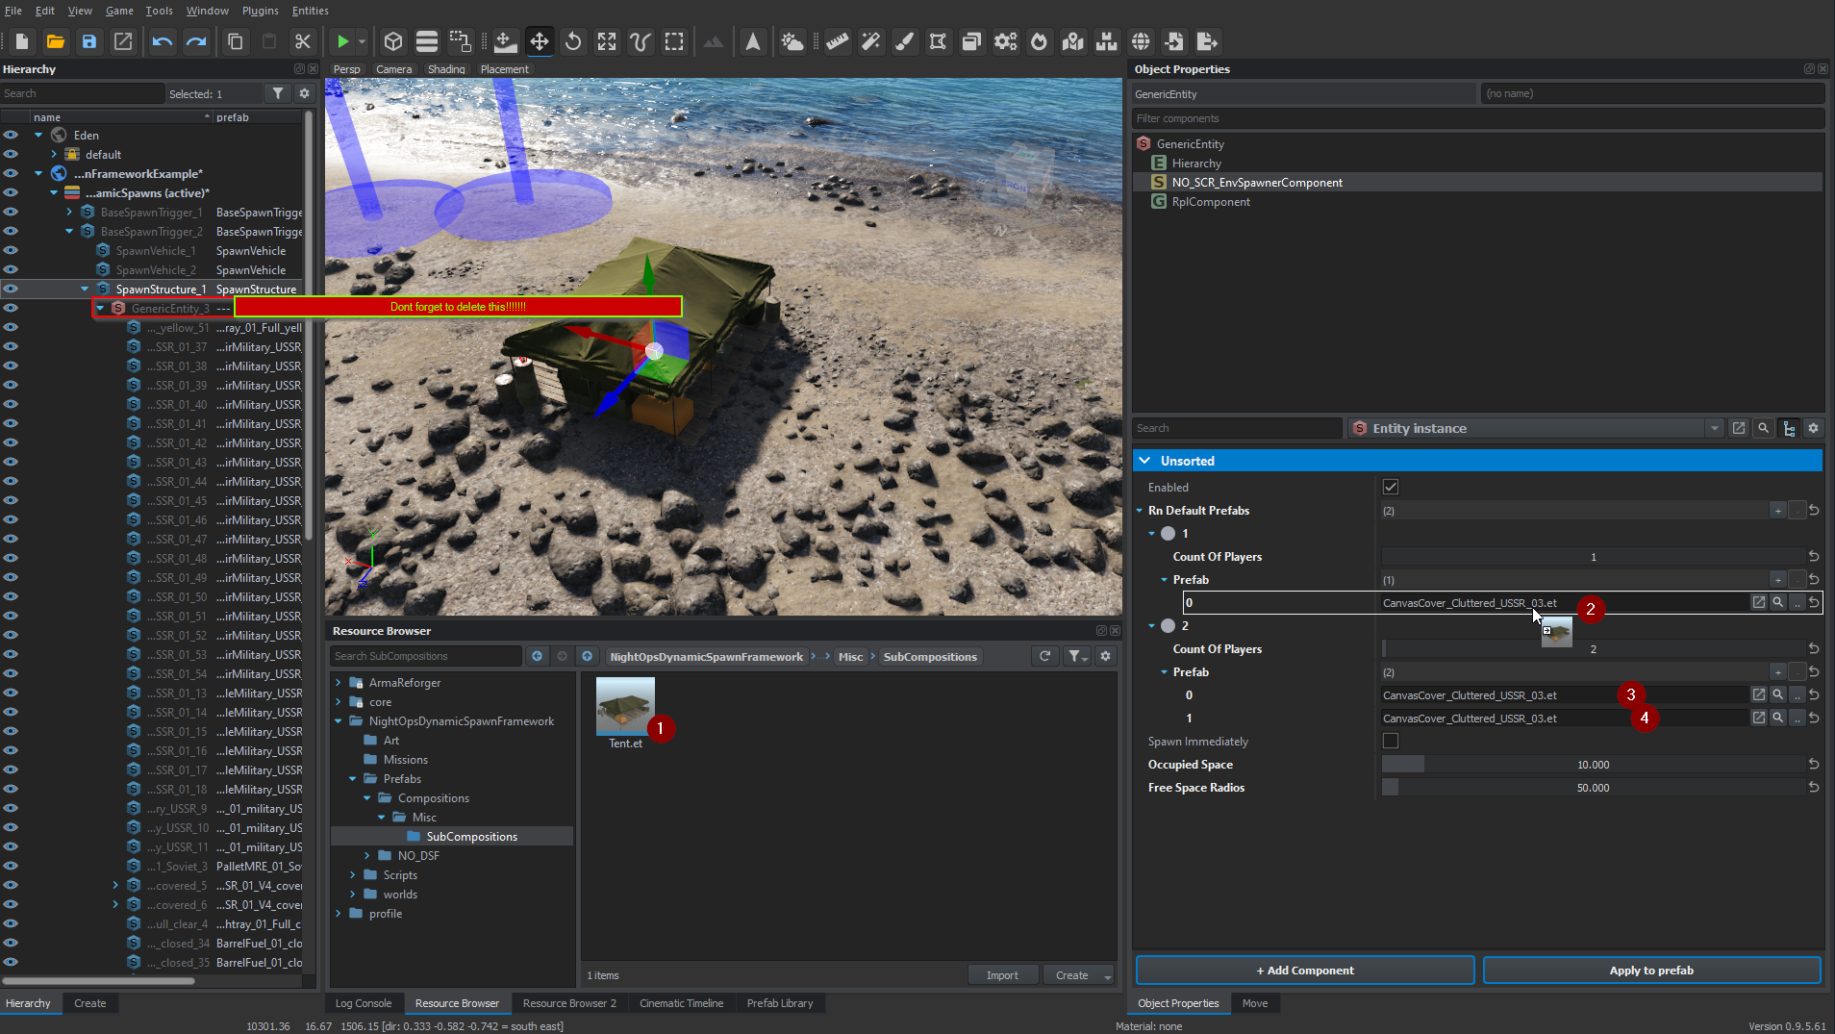Click the Apply to prefab button

tap(1651, 971)
